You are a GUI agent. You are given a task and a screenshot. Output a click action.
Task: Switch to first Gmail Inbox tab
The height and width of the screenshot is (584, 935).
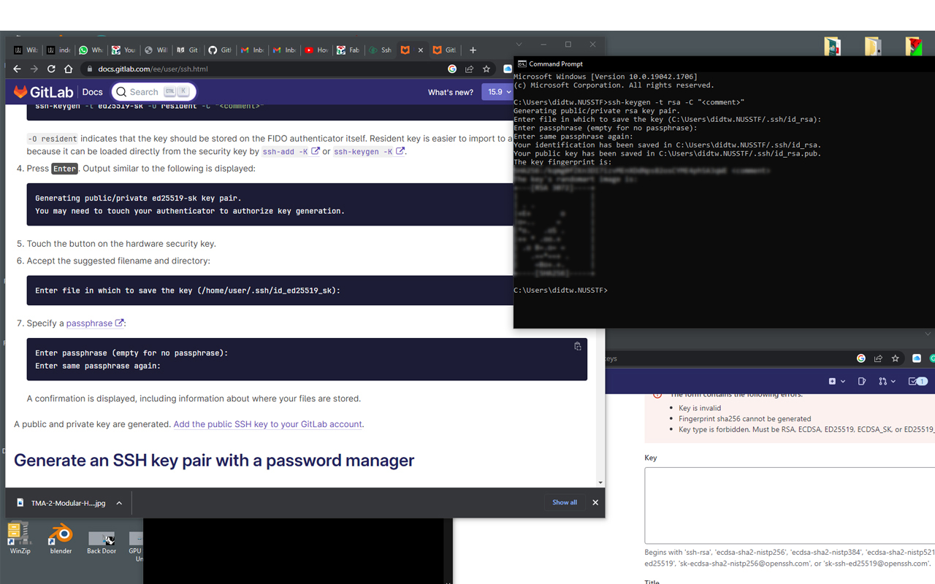[x=252, y=50]
